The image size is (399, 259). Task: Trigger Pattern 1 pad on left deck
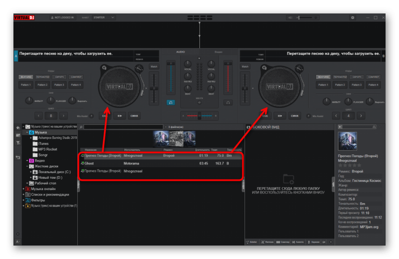click(x=26, y=85)
